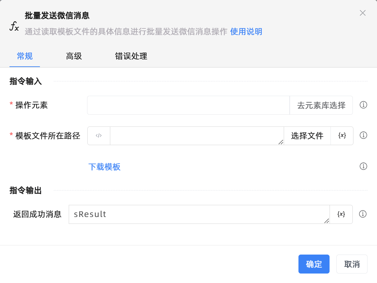Click the 选择文件 button
Screen dimensions: 377x283
pos(307,136)
